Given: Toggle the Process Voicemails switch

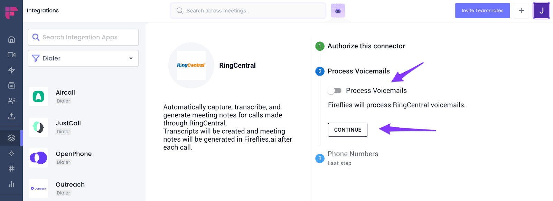Looking at the screenshot, I should point(334,90).
